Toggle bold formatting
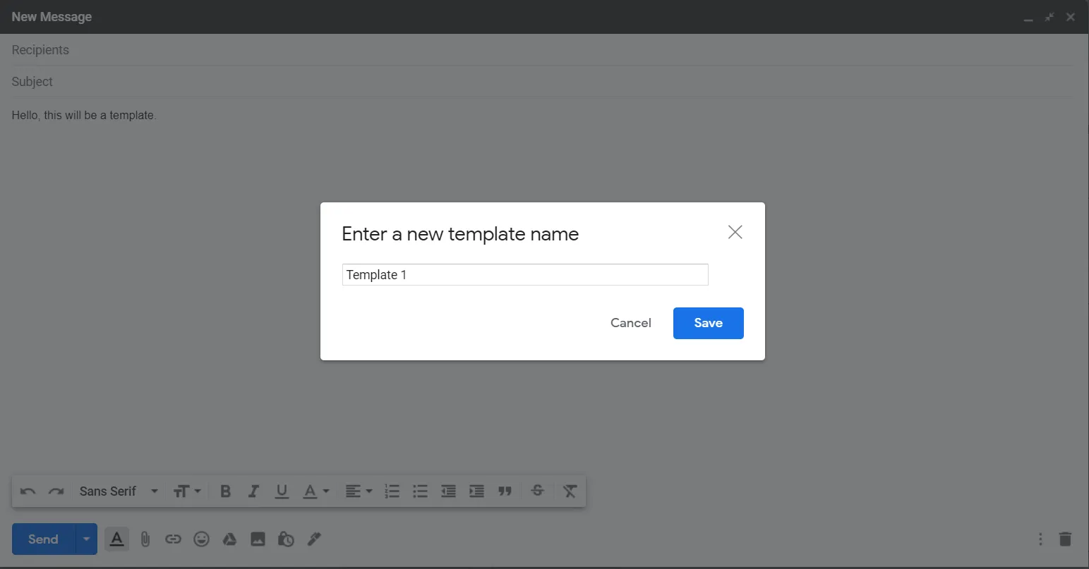The width and height of the screenshot is (1089, 569). point(225,491)
